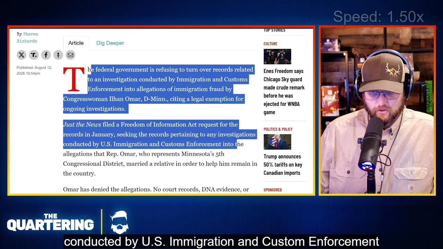Open author Steven Richards profile link
Viewport: 443px width, 249px height.
click(27, 37)
